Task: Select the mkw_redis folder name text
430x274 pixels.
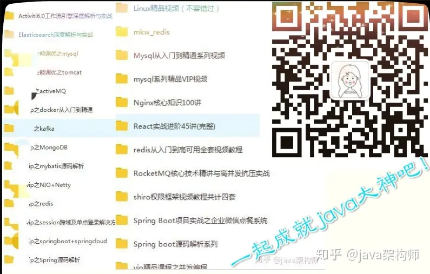Action: tap(151, 32)
